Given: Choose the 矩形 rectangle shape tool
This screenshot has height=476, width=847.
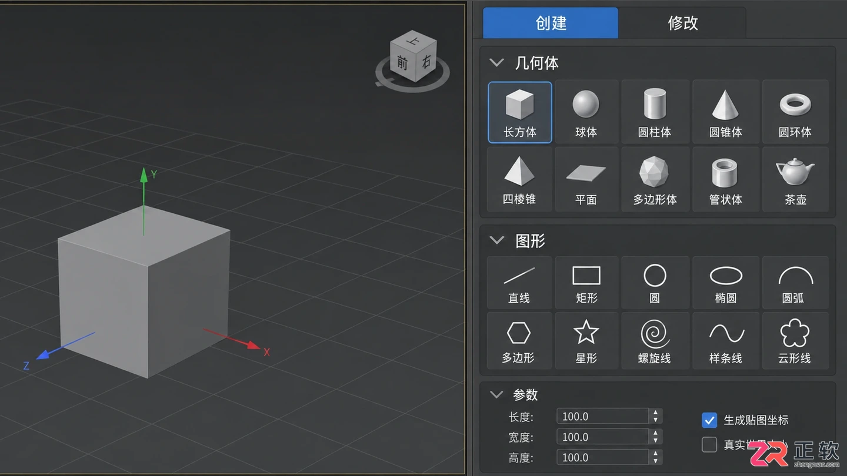Looking at the screenshot, I should 586,283.
